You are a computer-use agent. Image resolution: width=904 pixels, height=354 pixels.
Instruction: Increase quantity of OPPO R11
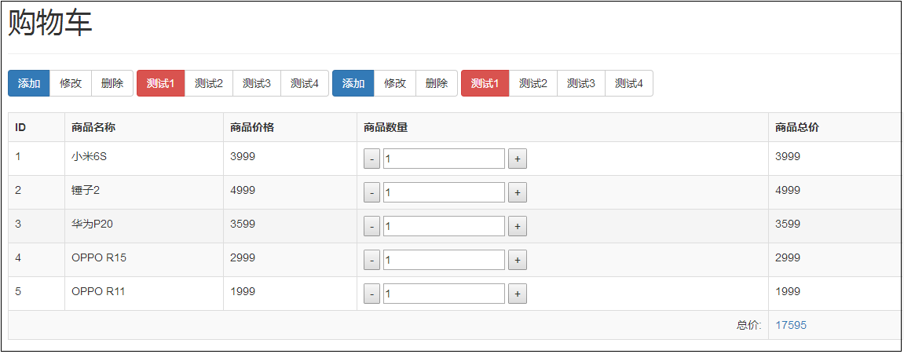(x=517, y=294)
